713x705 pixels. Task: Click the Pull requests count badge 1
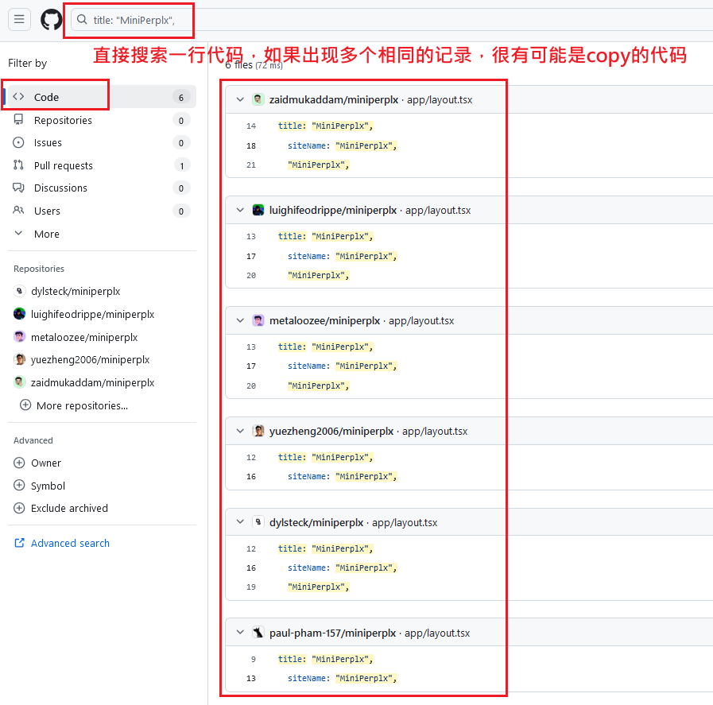[x=182, y=165]
